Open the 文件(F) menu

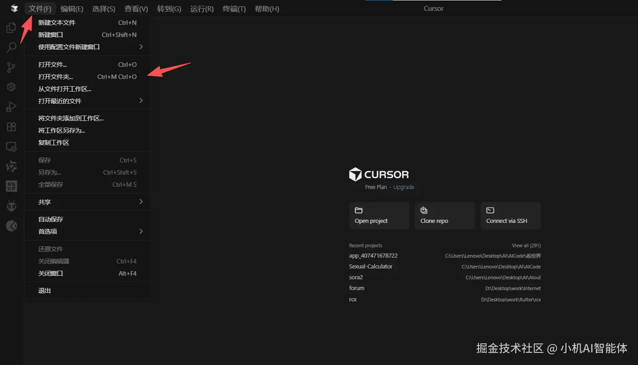[x=40, y=9]
